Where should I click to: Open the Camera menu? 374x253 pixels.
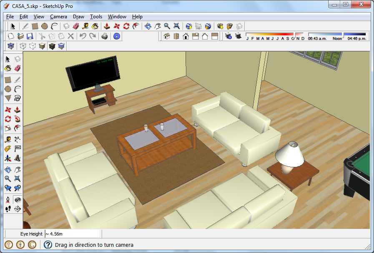pyautogui.click(x=58, y=17)
